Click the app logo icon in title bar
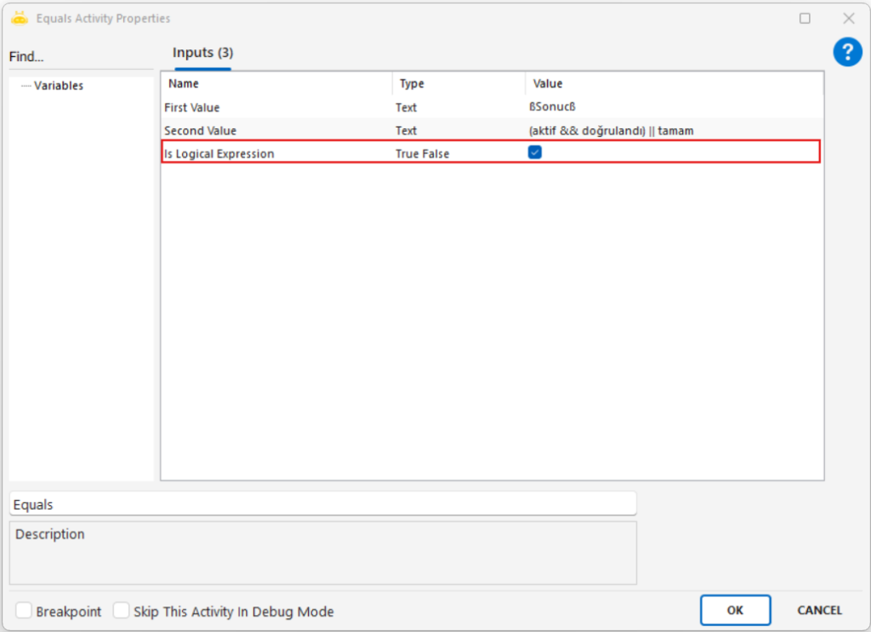The image size is (871, 632). pos(20,18)
